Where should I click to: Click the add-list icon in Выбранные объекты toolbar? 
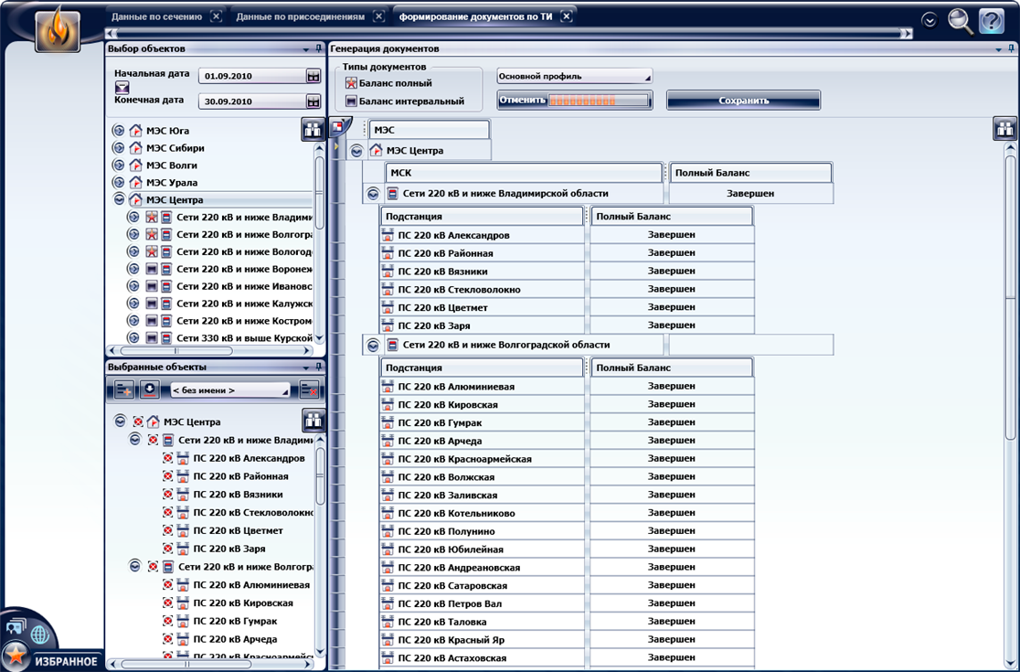(124, 390)
